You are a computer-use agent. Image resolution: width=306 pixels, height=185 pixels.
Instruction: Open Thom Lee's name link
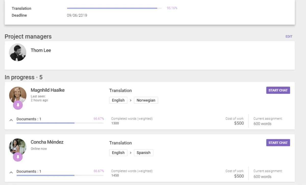[x=41, y=50]
